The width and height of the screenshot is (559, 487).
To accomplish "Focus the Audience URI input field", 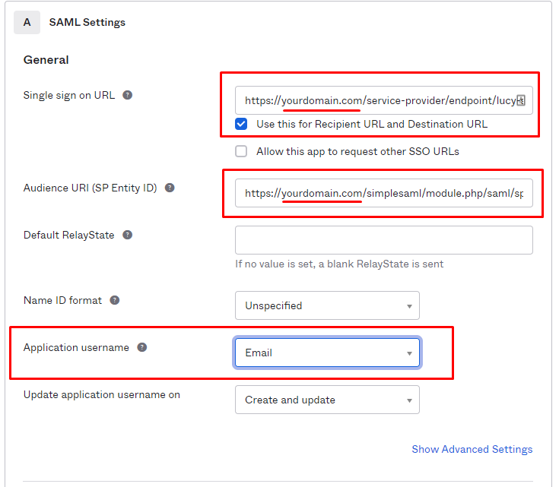I will 384,193.
